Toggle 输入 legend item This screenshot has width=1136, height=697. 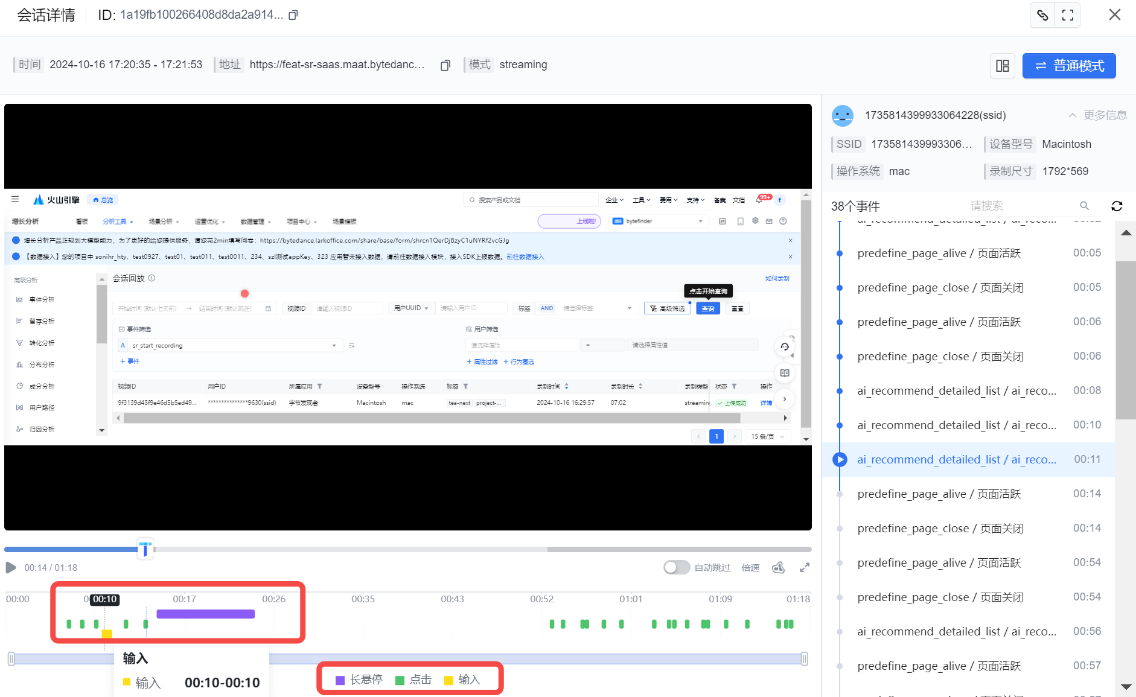(x=462, y=679)
